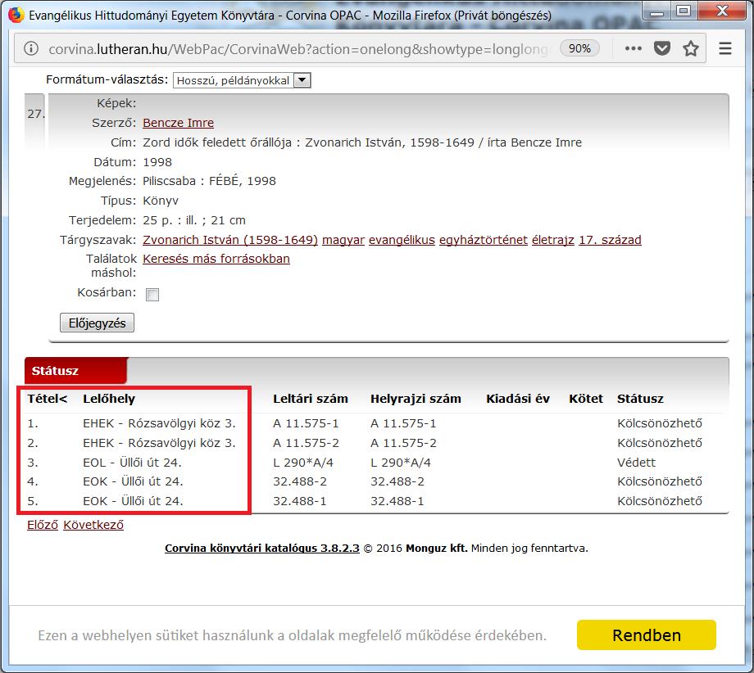Open the Formátum-választás dropdown arrow

pos(302,80)
